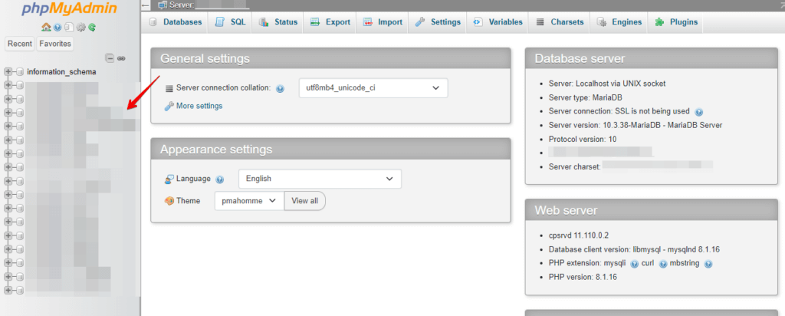Go to the Export tab

(x=330, y=22)
